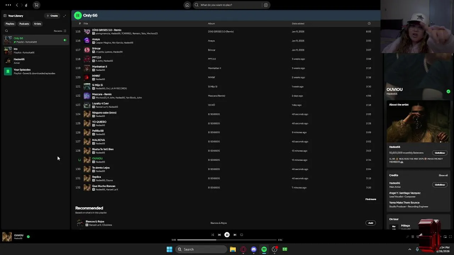Create a new playlist with Create button
This screenshot has width=454, height=255.
tap(52, 16)
